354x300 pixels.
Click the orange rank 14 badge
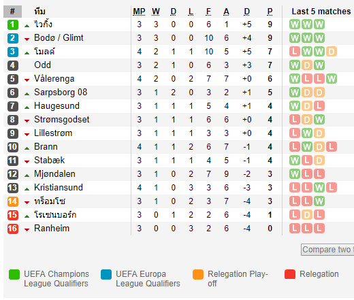(13, 201)
